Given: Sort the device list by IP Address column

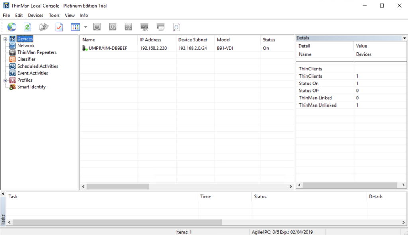Looking at the screenshot, I should (x=151, y=40).
